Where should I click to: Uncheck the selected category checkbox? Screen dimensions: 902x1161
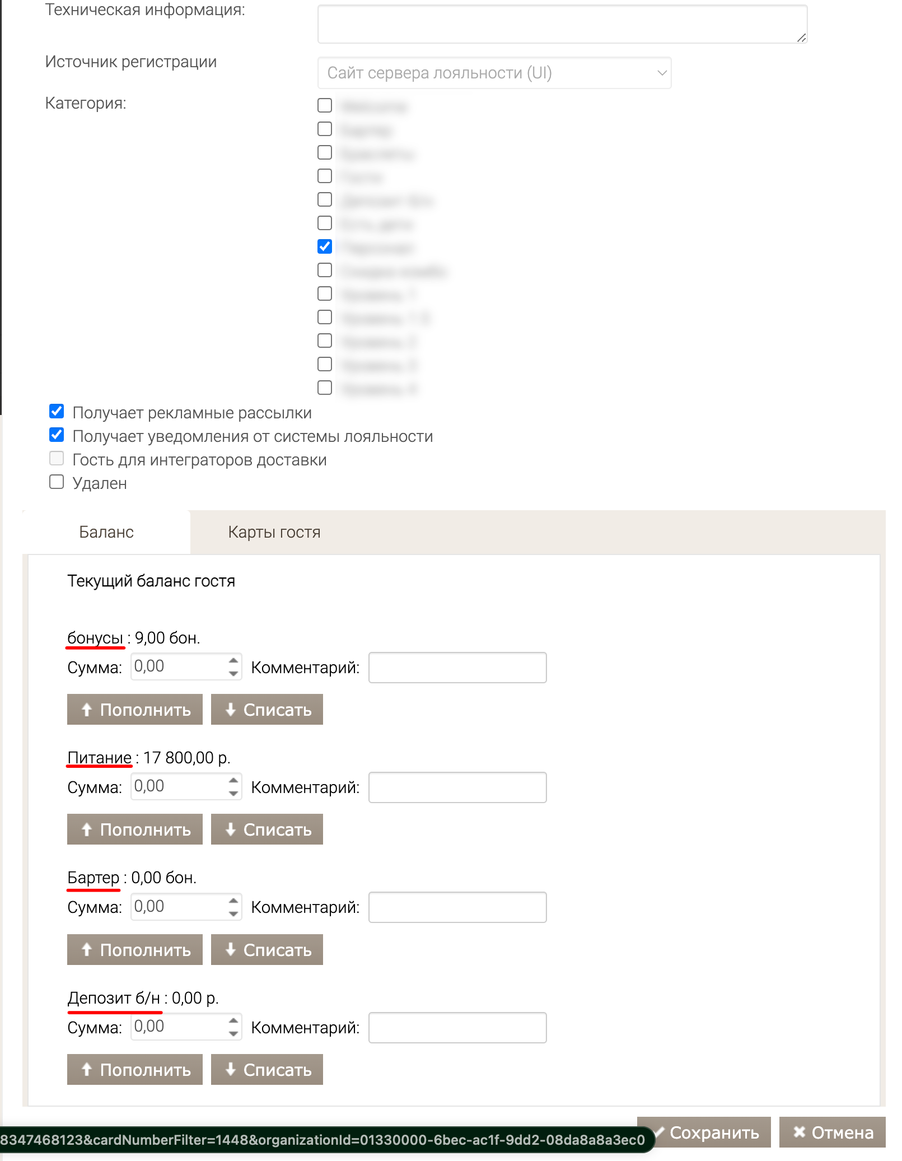[325, 246]
